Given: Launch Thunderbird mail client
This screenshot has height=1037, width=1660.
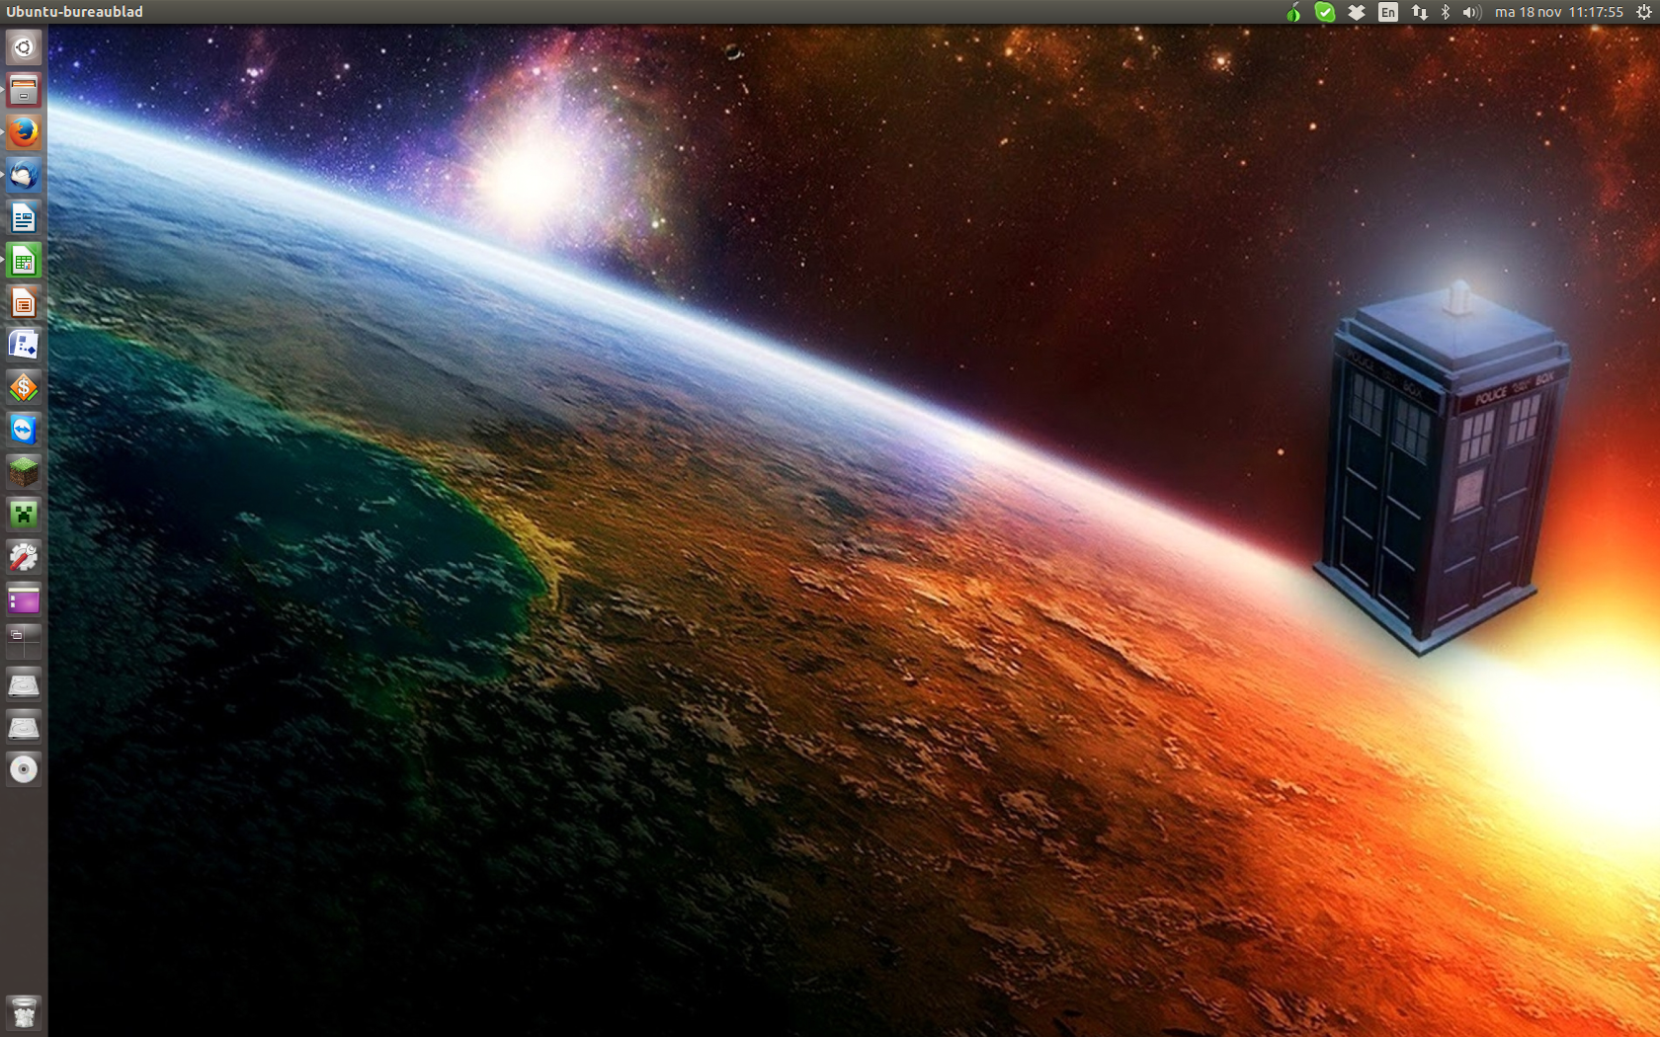Looking at the screenshot, I should coord(24,176).
